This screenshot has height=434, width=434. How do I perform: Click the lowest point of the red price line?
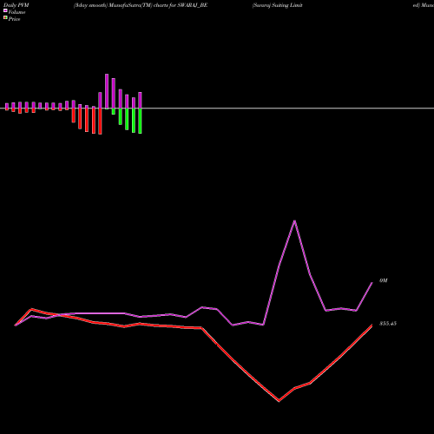pos(279,401)
